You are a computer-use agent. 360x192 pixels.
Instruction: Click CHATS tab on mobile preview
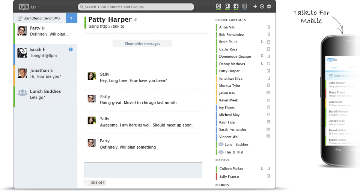334,67
